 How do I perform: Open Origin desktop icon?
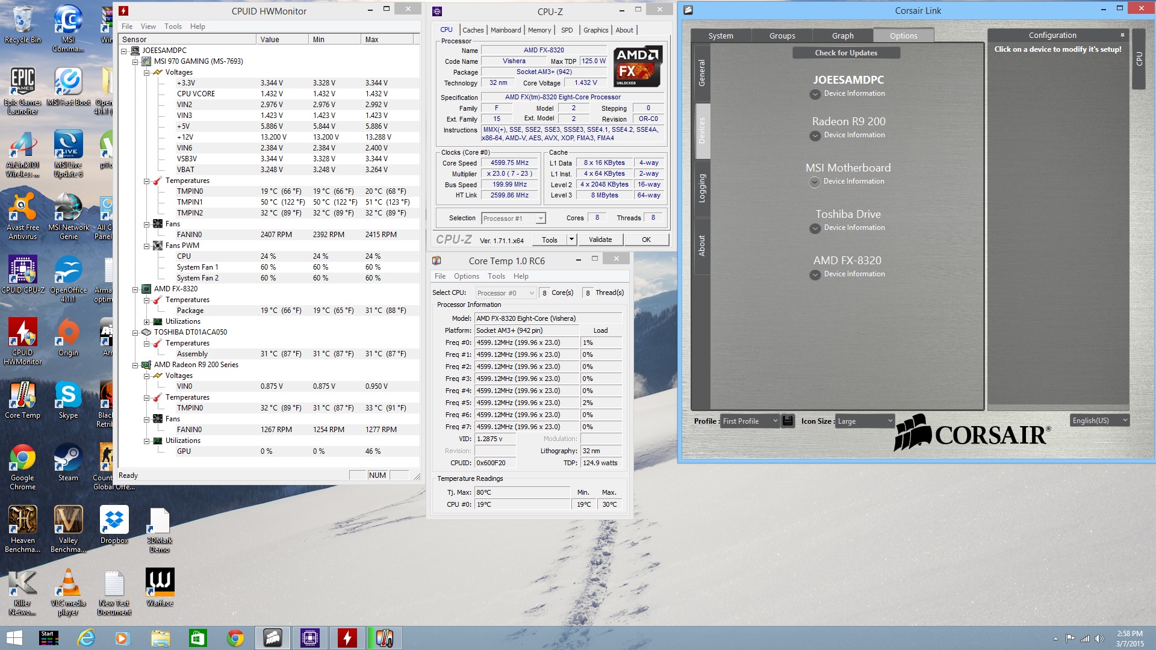point(69,337)
